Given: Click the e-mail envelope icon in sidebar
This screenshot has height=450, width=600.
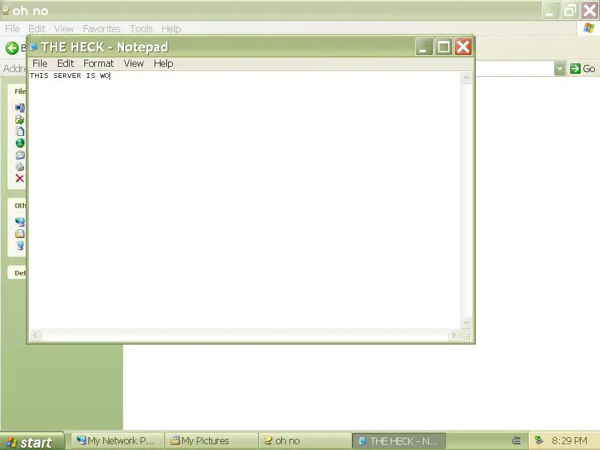Looking at the screenshot, I should point(20,155).
